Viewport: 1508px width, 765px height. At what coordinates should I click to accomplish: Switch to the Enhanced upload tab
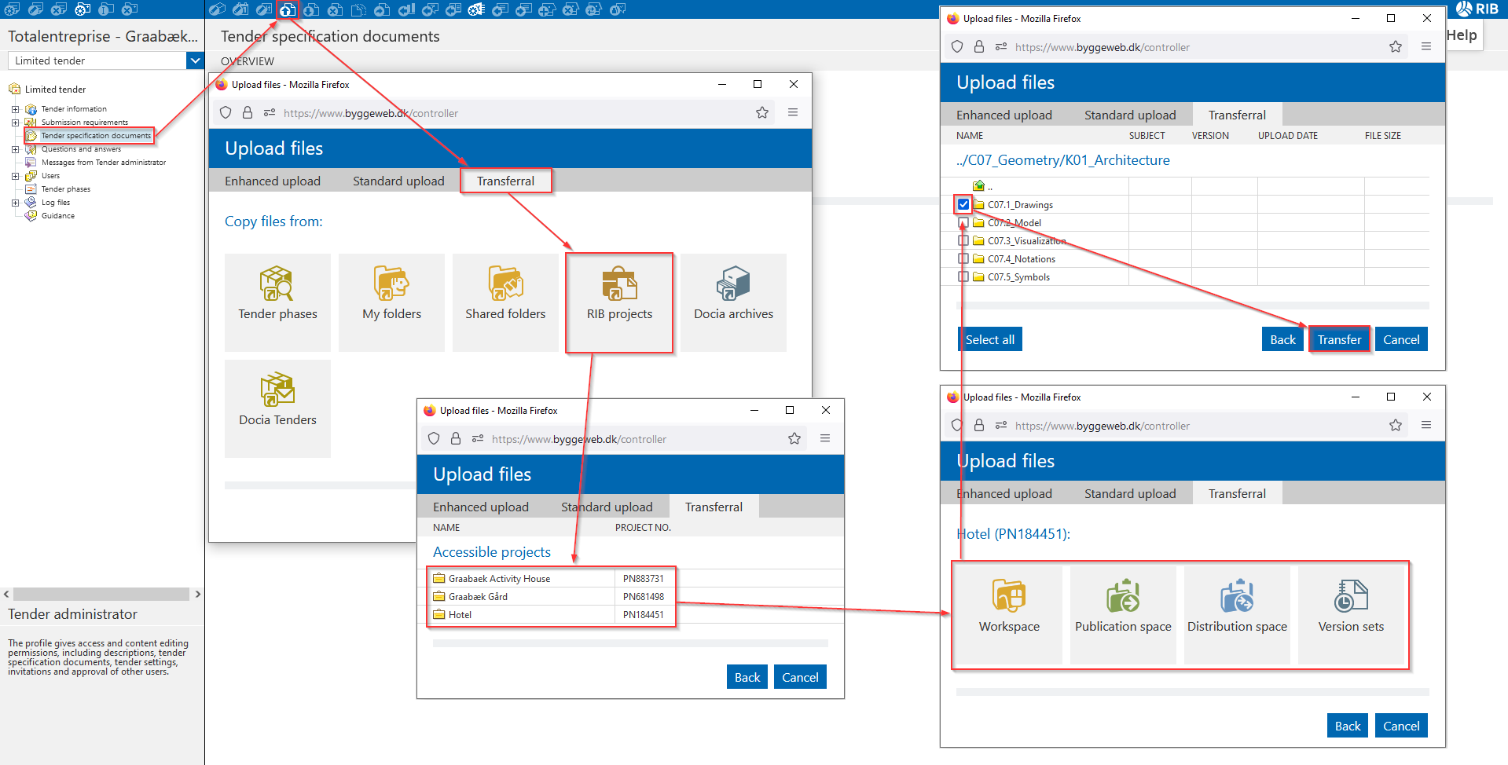pyautogui.click(x=273, y=181)
